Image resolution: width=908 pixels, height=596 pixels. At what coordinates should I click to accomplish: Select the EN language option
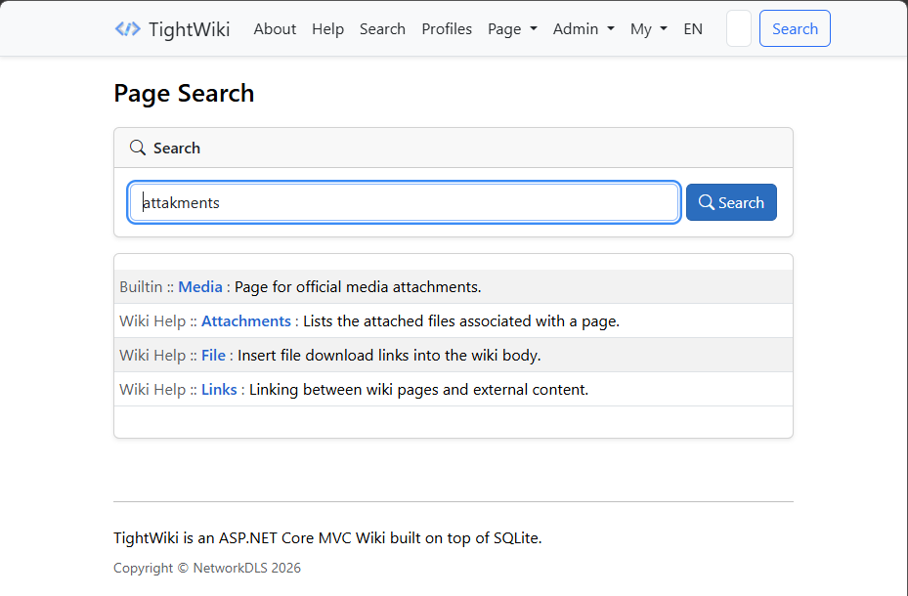click(693, 29)
